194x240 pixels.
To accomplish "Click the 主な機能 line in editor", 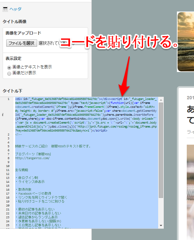I will pos(22,170).
